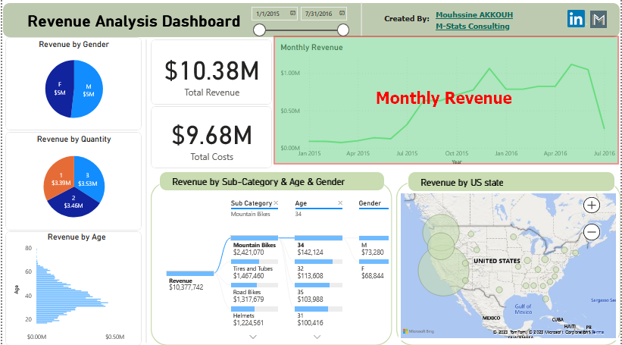Open the LinkedIn profile icon
The height and width of the screenshot is (345, 622).
coord(576,20)
